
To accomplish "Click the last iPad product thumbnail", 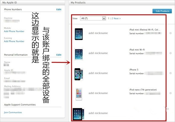I will pos(78,114).
